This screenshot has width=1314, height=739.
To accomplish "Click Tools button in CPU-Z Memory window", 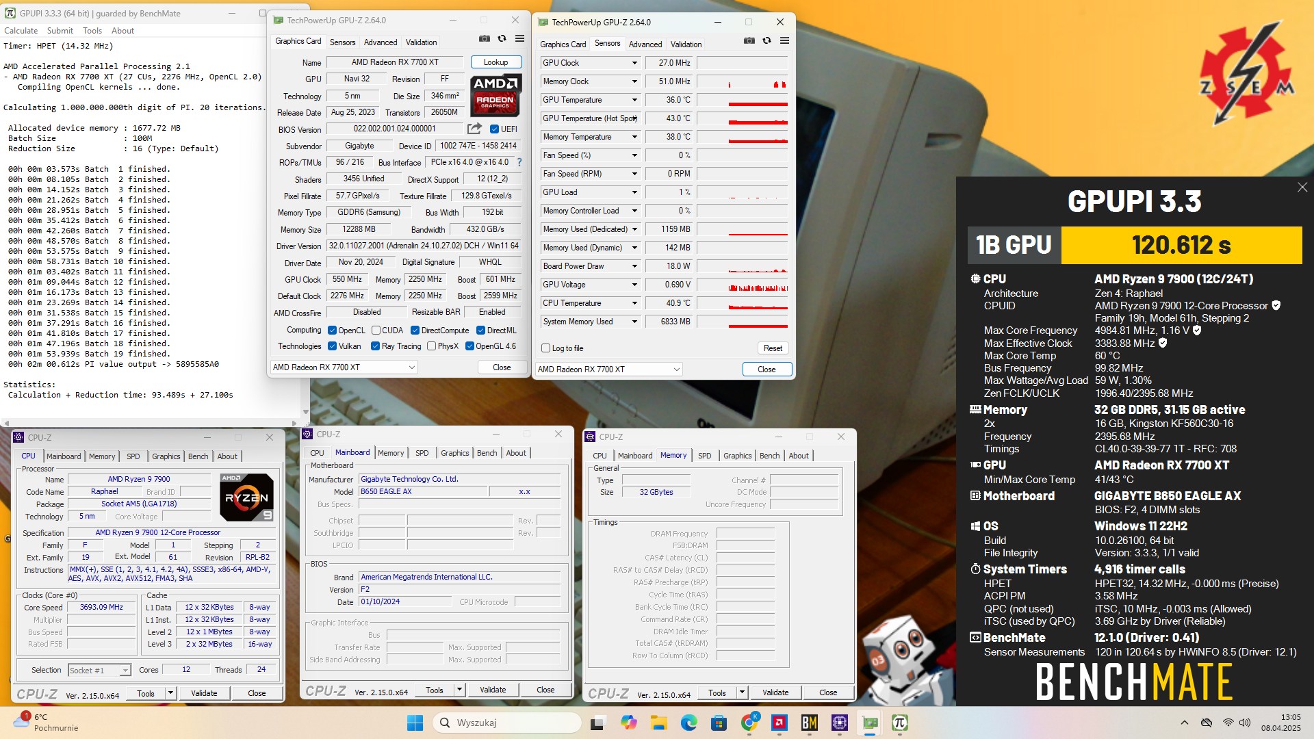I will 717,692.
